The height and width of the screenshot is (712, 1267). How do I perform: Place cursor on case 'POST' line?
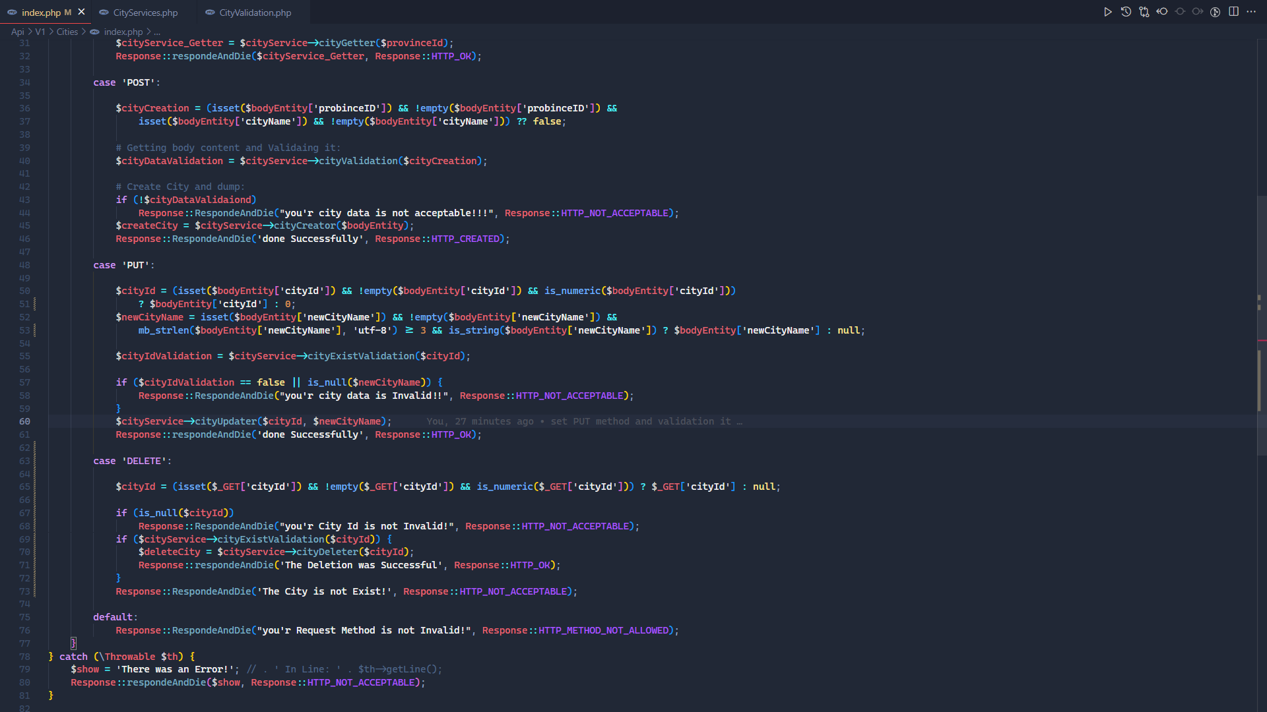click(127, 82)
